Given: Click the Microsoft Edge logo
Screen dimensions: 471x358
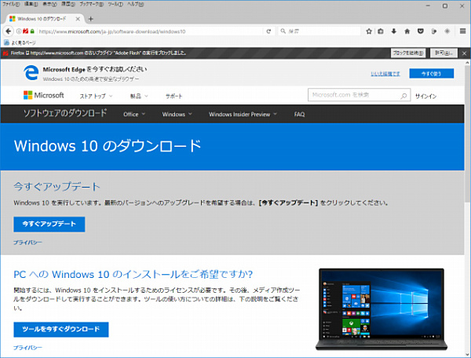Looking at the screenshot, I should (x=31, y=73).
